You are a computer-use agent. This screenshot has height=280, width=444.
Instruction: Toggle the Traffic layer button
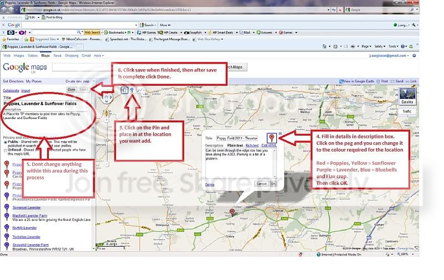pyautogui.click(x=407, y=111)
